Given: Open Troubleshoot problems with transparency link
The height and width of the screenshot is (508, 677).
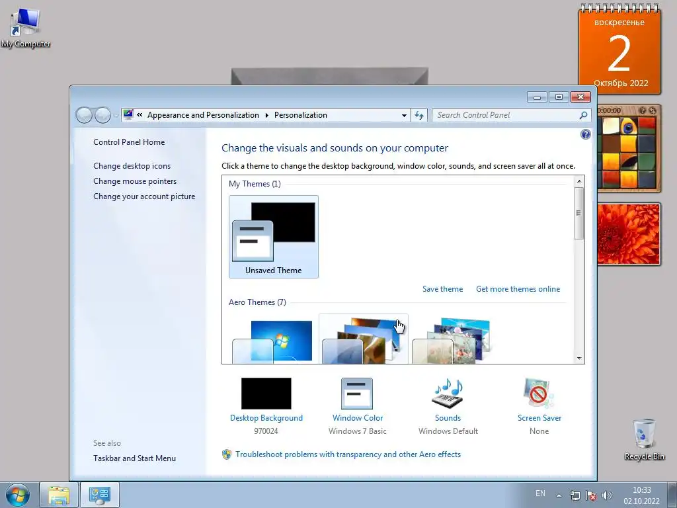Looking at the screenshot, I should pyautogui.click(x=348, y=454).
